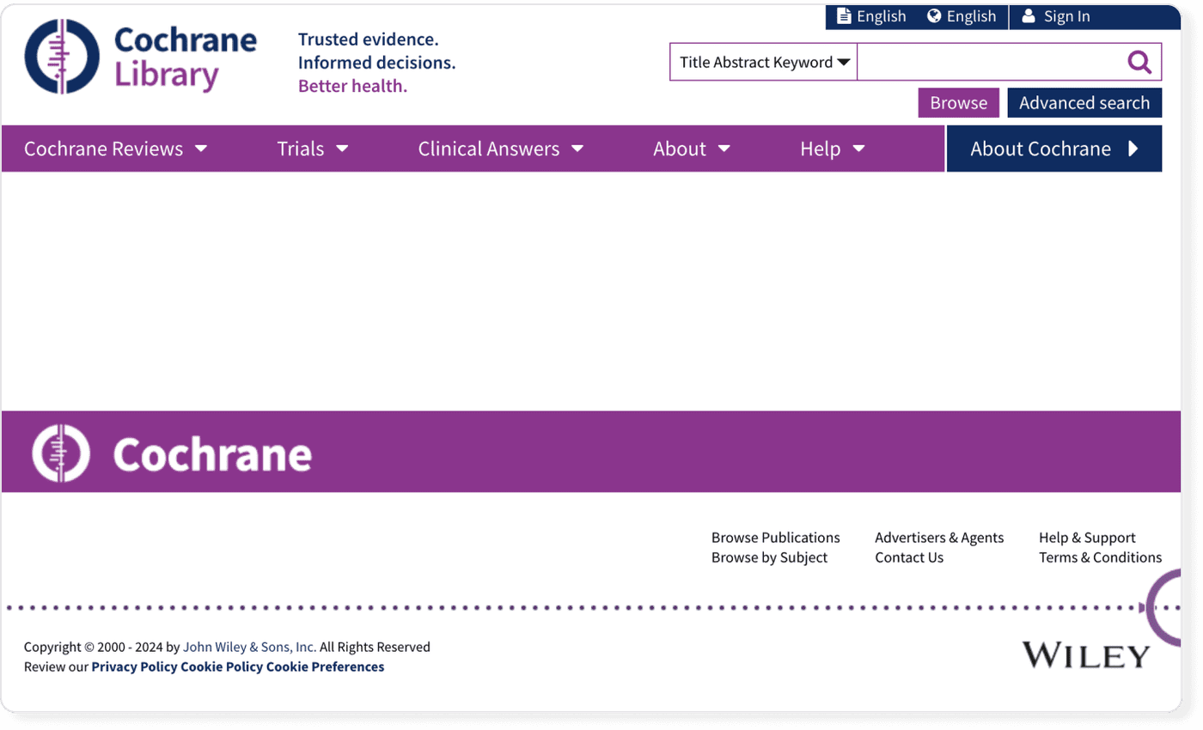Open the Privacy Policy link

pyautogui.click(x=133, y=666)
